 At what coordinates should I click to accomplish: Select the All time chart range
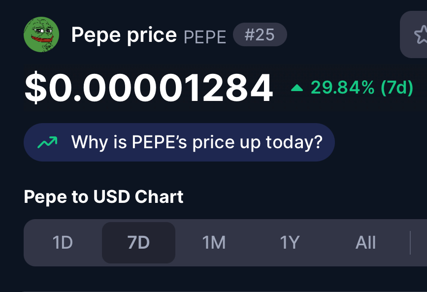coord(365,242)
